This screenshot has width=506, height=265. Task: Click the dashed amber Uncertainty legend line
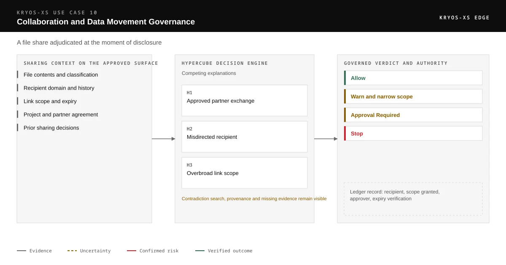click(72, 251)
